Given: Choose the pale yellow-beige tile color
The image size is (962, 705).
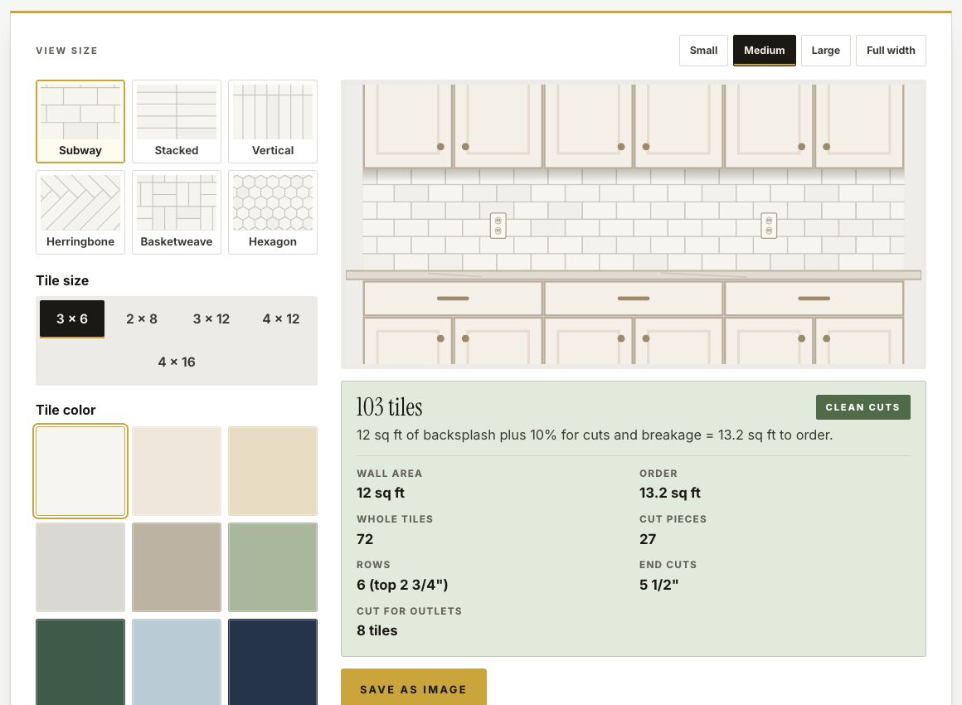Looking at the screenshot, I should coord(273,471).
